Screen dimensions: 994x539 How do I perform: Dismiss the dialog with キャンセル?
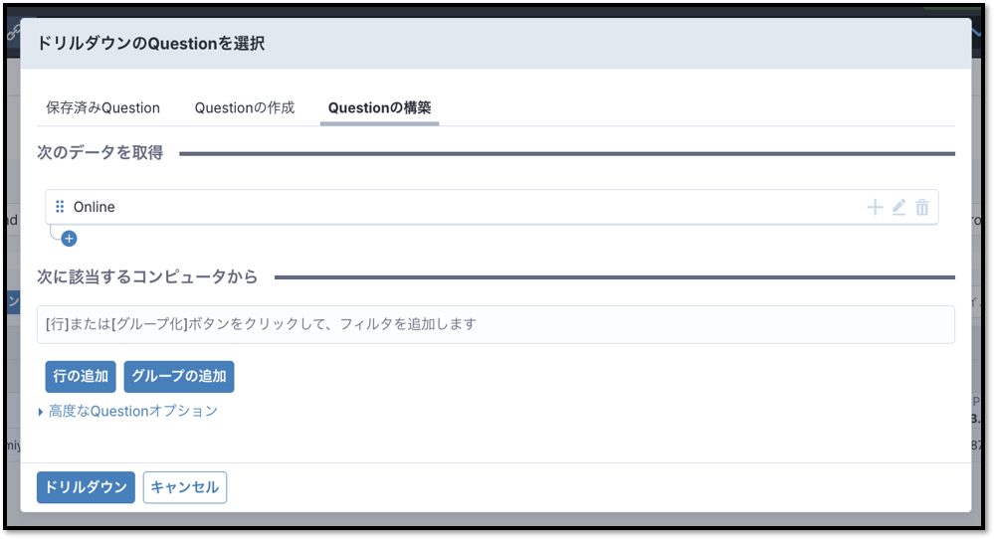click(x=185, y=487)
